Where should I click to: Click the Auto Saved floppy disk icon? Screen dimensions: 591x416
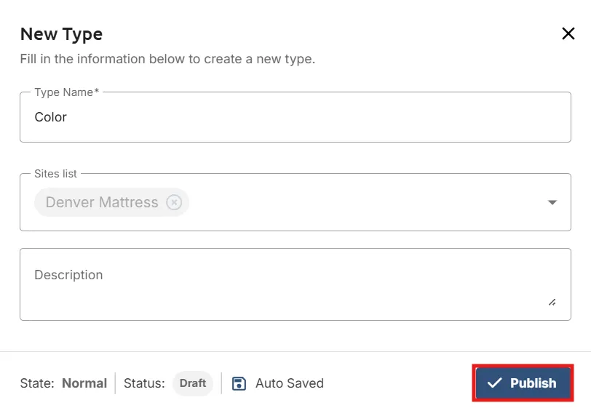coord(239,383)
